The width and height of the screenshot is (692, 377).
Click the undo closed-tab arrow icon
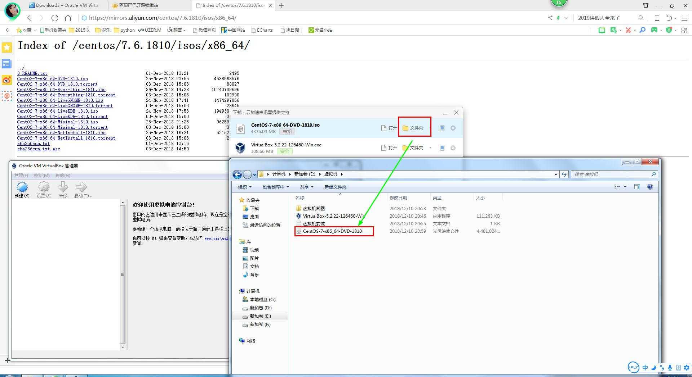click(669, 18)
